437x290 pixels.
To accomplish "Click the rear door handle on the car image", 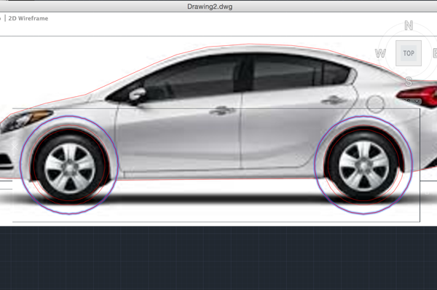I will pyautogui.click(x=333, y=100).
